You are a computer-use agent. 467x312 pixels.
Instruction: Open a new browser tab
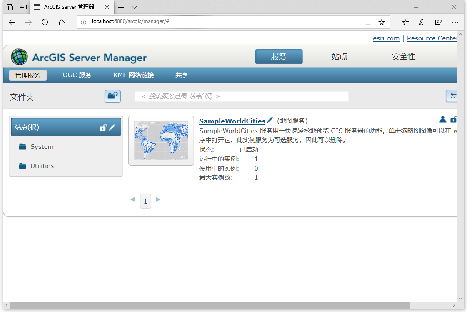click(121, 7)
